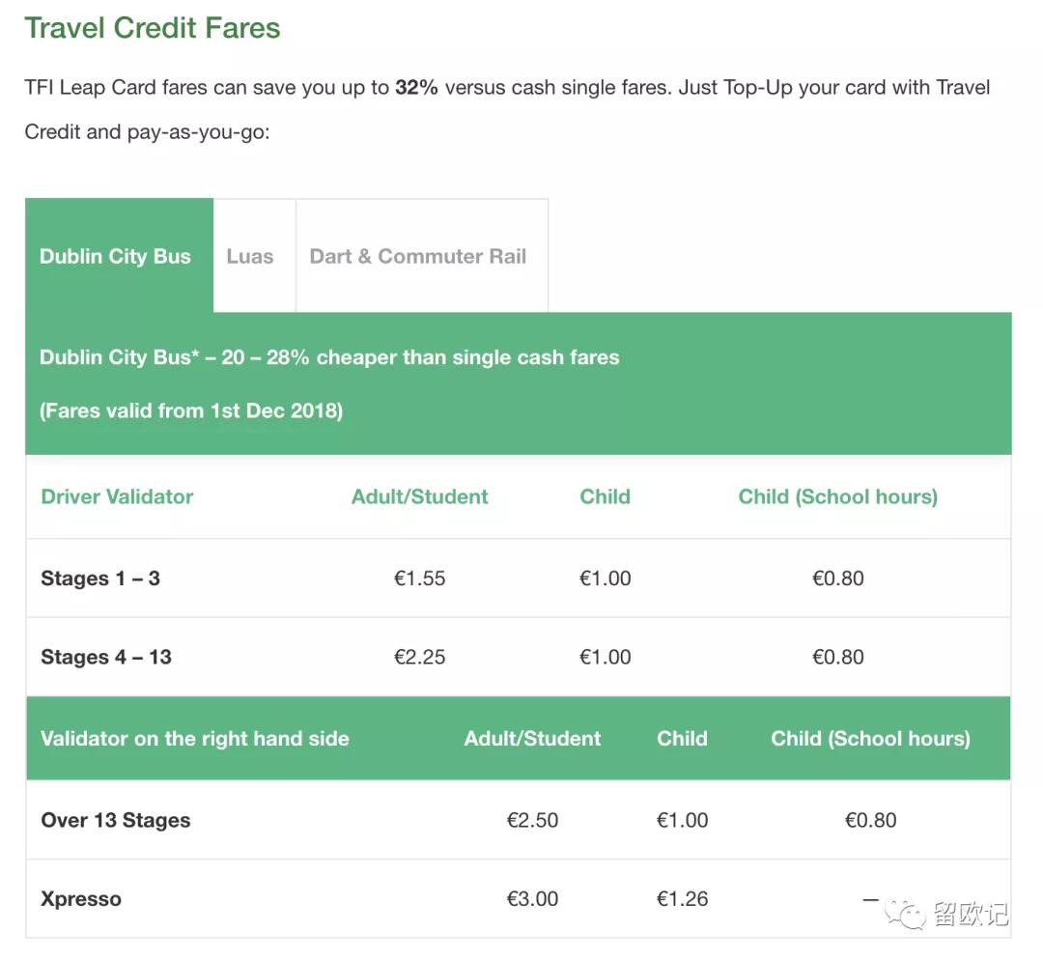This screenshot has height=960, width=1043.
Task: Click the Child (School hours) header in Driver Validator row
Action: click(x=838, y=497)
